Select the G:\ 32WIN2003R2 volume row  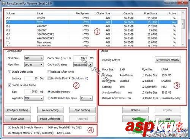click(92, 34)
